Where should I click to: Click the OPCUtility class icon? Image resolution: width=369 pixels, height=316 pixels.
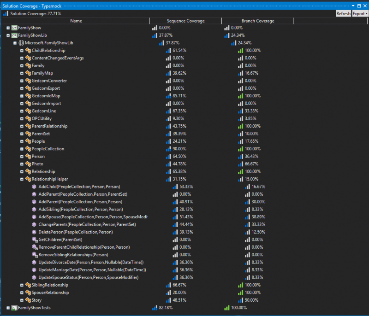28,118
